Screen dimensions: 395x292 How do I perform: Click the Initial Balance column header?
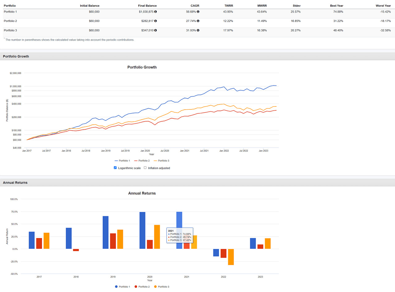pos(89,6)
